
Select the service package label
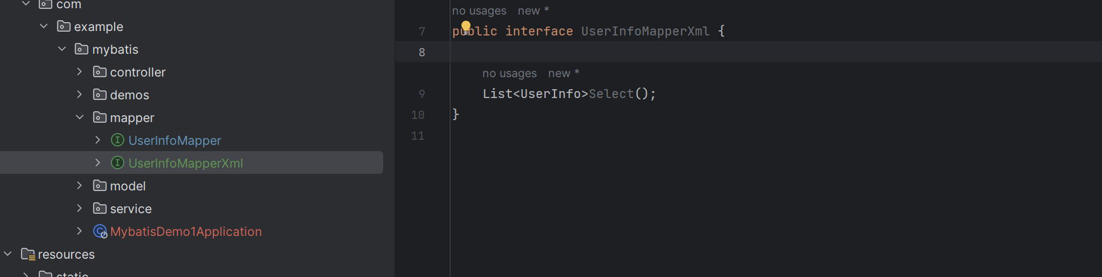pyautogui.click(x=131, y=209)
